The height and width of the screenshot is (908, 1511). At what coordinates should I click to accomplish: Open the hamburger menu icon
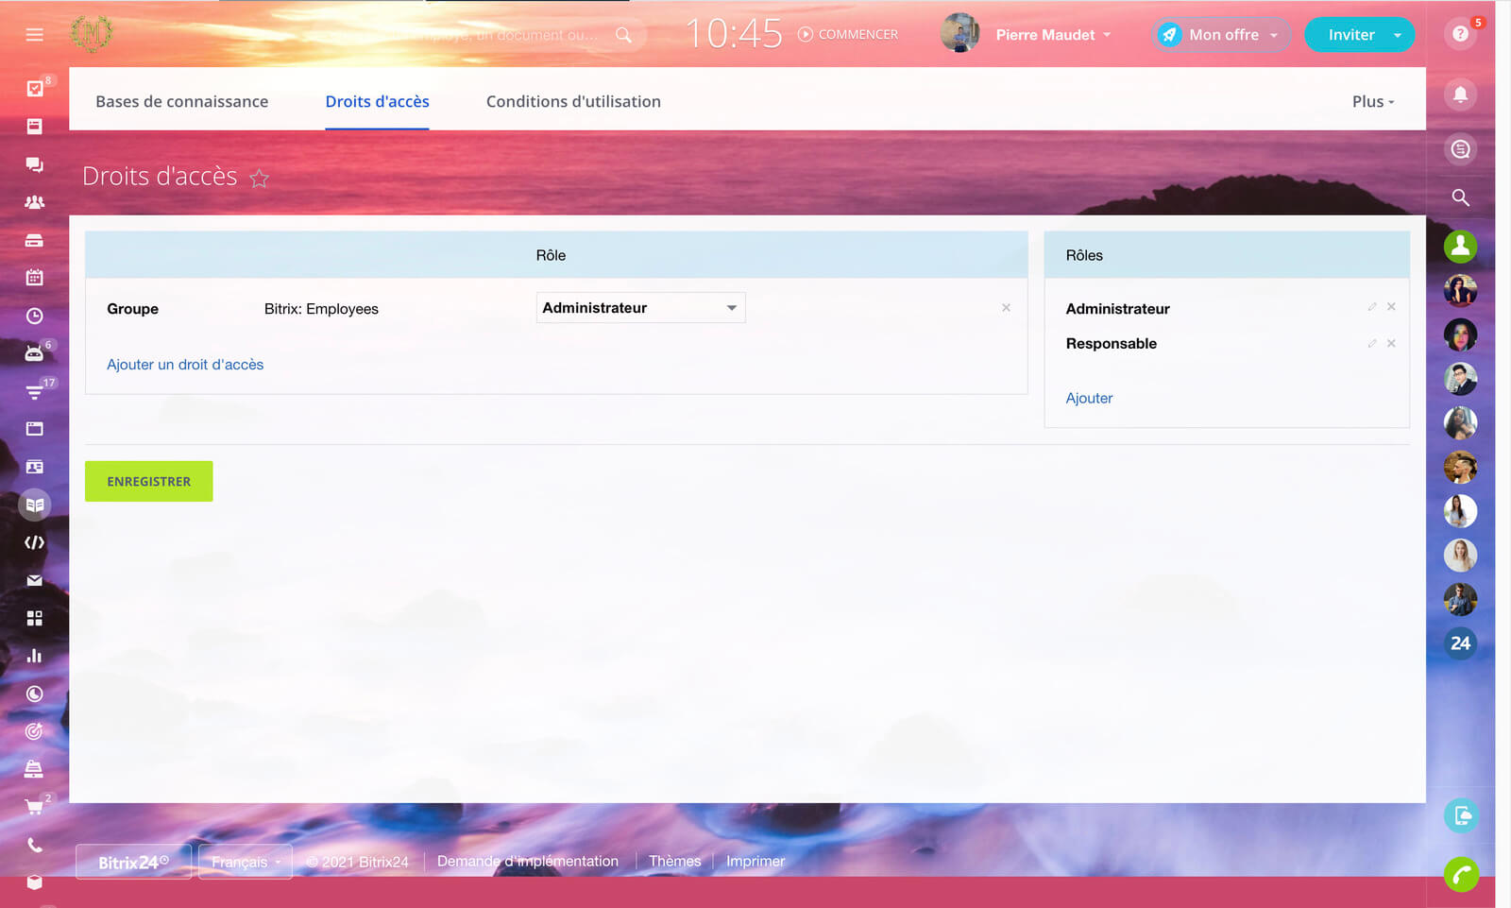pyautogui.click(x=35, y=35)
